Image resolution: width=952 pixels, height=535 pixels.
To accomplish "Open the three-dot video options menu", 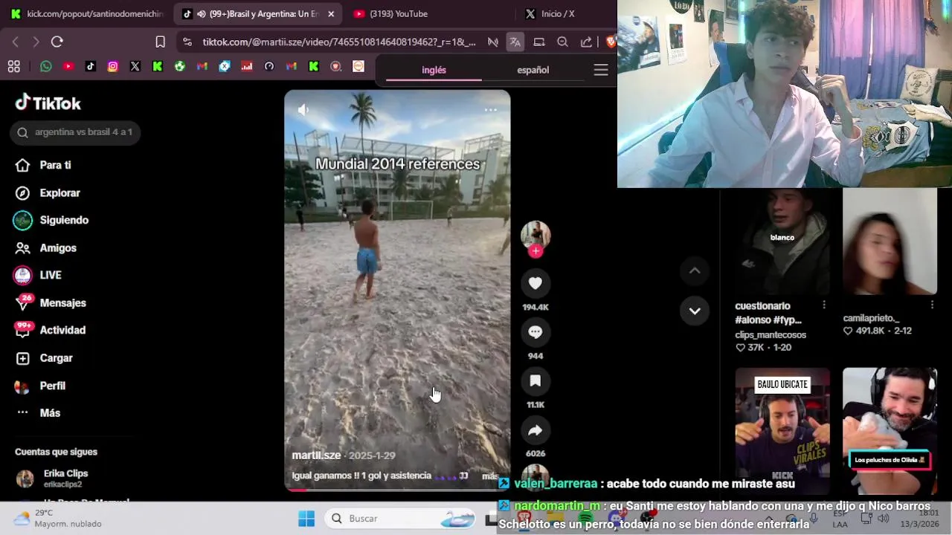I will (491, 110).
